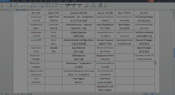The height and width of the screenshot is (95, 175).
Task: Open the Developer Tools ribbon tab
Action: pos(52,1)
